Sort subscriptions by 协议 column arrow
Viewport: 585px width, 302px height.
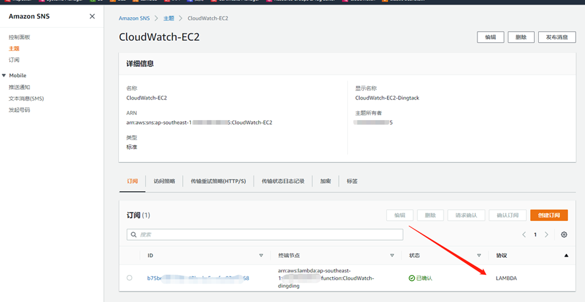coord(566,255)
